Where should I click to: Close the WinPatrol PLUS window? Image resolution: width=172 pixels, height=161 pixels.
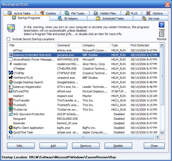pyautogui.click(x=167, y=5)
